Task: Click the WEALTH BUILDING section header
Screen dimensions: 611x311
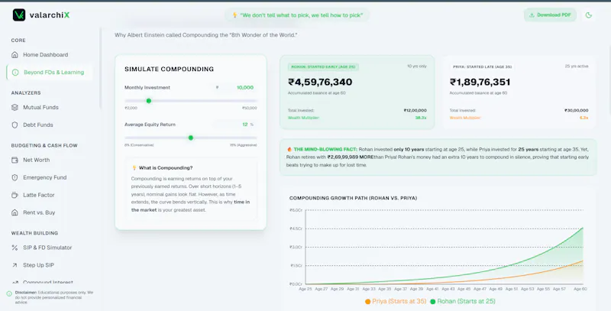Action: pos(34,233)
